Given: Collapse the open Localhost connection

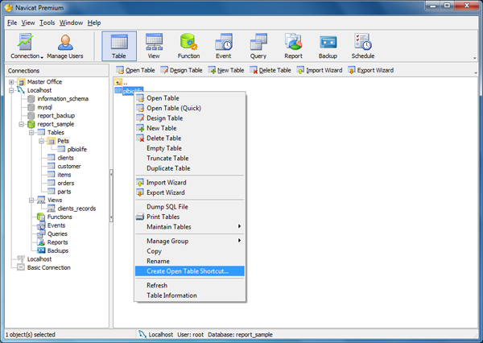Looking at the screenshot, I should tap(11, 90).
